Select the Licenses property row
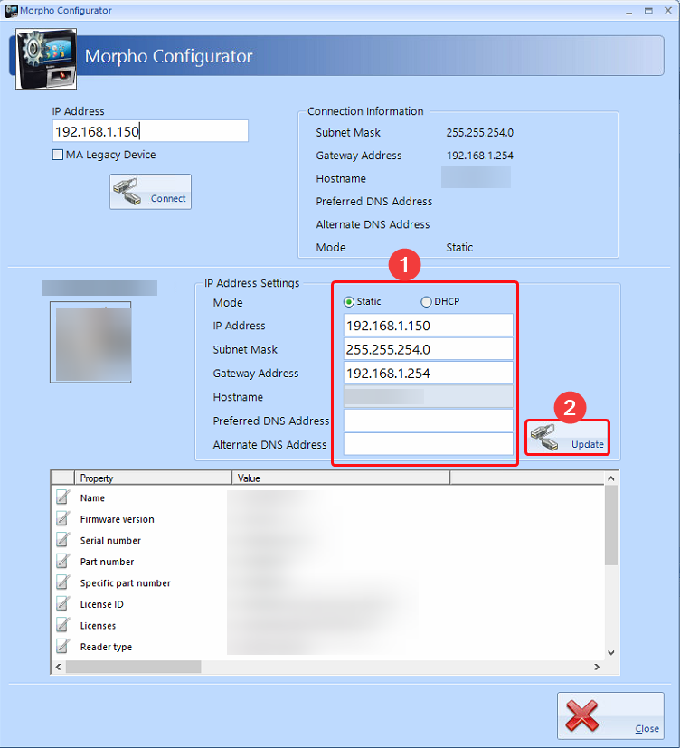Image resolution: width=680 pixels, height=748 pixels. tap(328, 625)
